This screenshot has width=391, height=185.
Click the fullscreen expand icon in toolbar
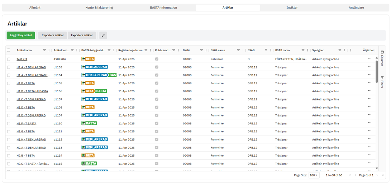coord(103,35)
